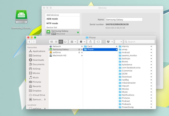Switch Finder to icon view
This screenshot has height=116, width=169.
point(51,42)
